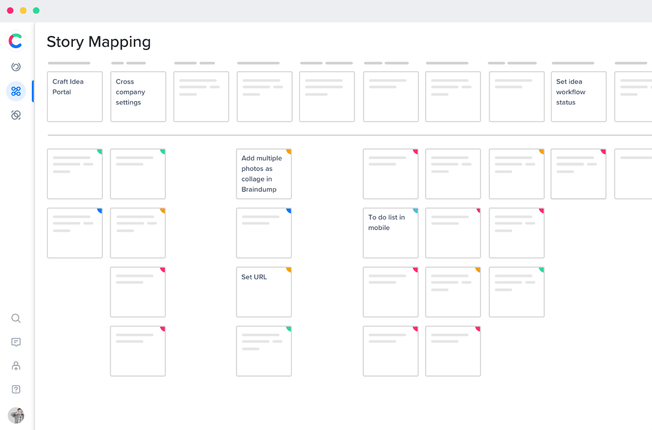Viewport: 652px width, 430px height.
Task: Select the Cross company settings card
Action: [138, 96]
